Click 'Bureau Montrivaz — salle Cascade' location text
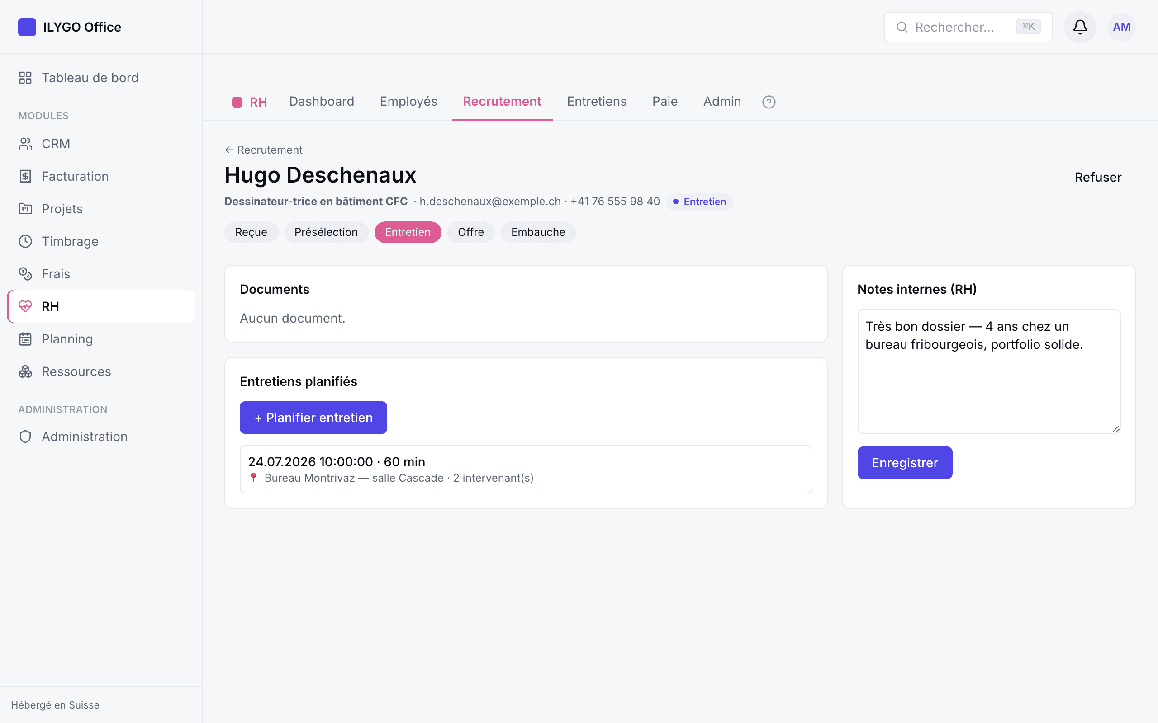Image resolution: width=1158 pixels, height=723 pixels. coord(354,478)
